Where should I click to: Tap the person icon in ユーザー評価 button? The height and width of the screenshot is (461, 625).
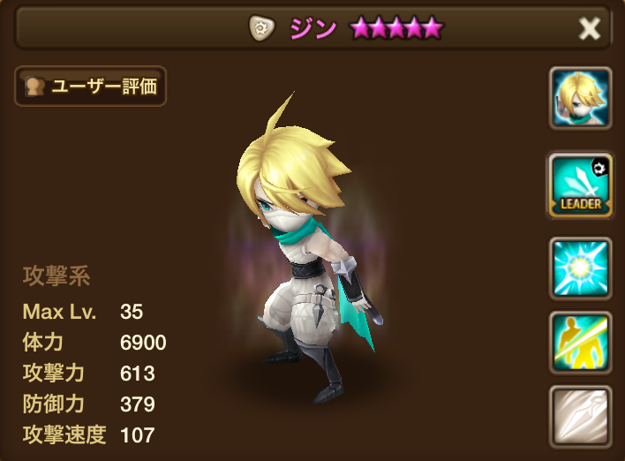(x=34, y=87)
